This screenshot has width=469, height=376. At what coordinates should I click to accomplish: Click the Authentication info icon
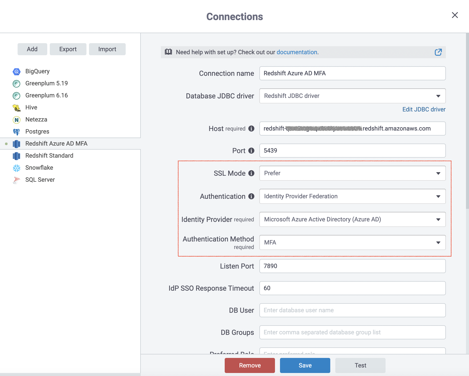[x=251, y=196]
